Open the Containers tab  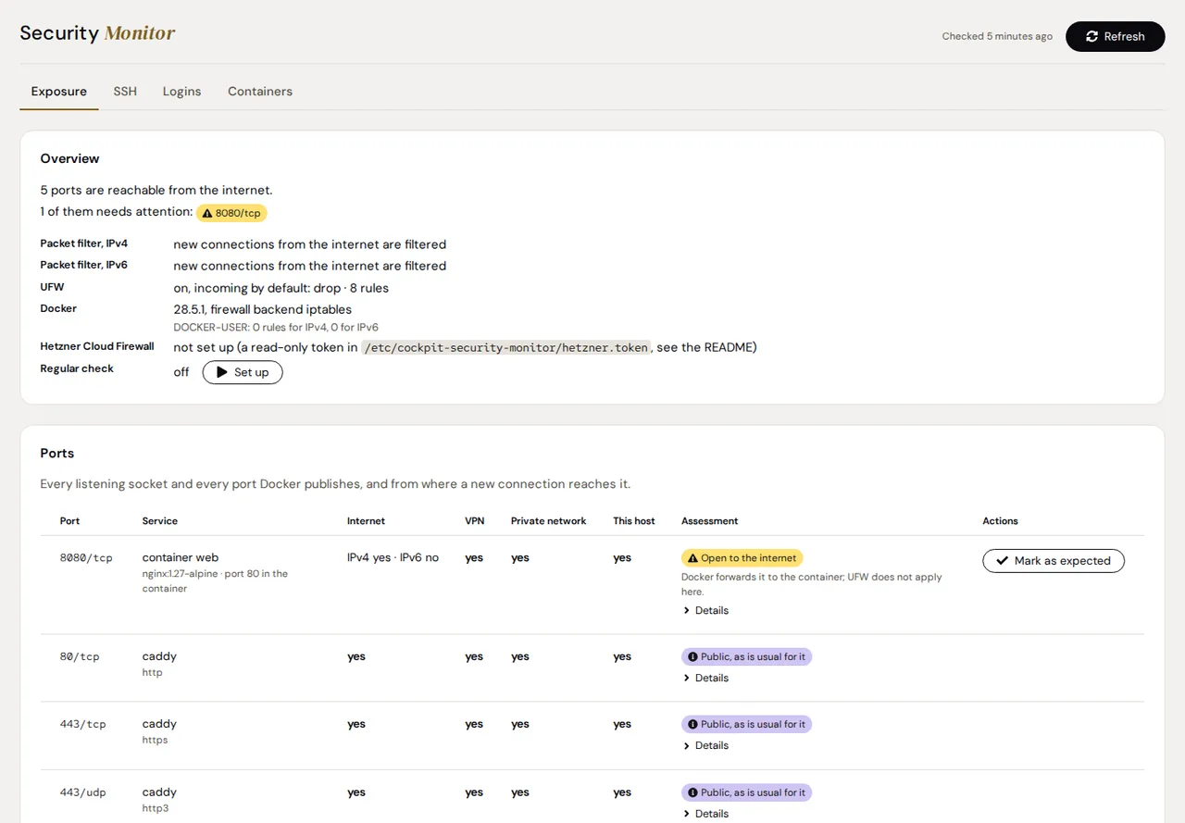260,91
